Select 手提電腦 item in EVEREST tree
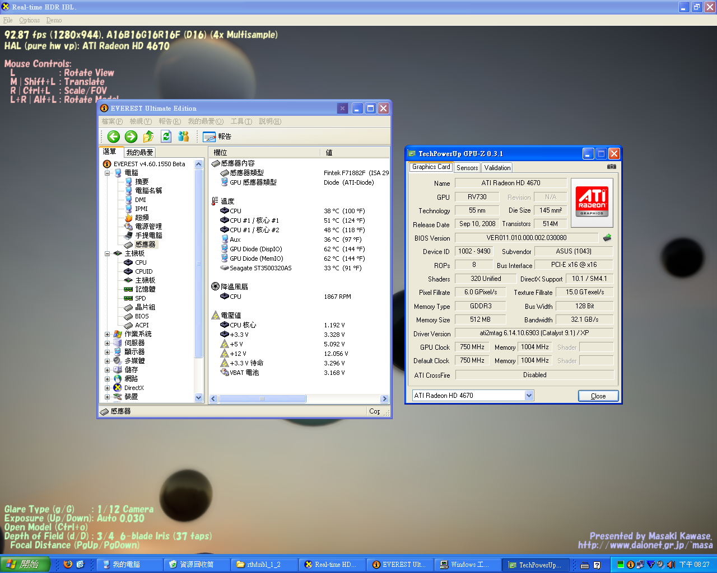 (x=148, y=236)
